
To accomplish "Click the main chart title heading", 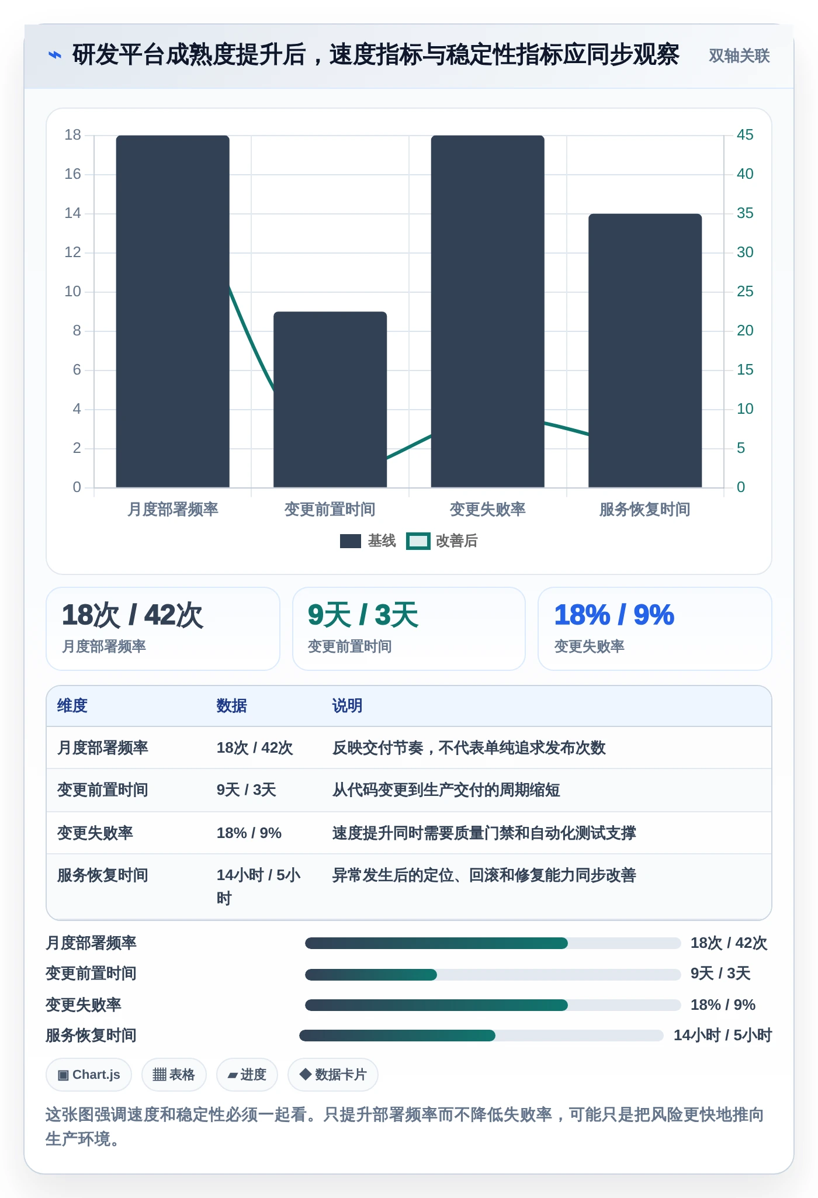I will (376, 56).
